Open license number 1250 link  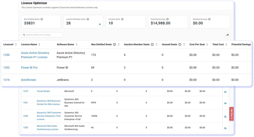(6, 55)
